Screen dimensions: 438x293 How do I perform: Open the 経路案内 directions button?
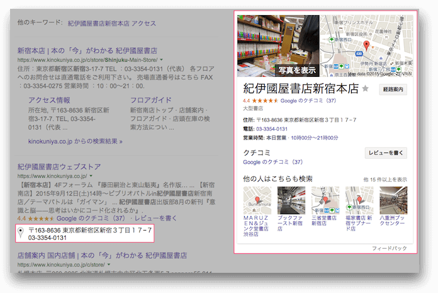pos(393,89)
